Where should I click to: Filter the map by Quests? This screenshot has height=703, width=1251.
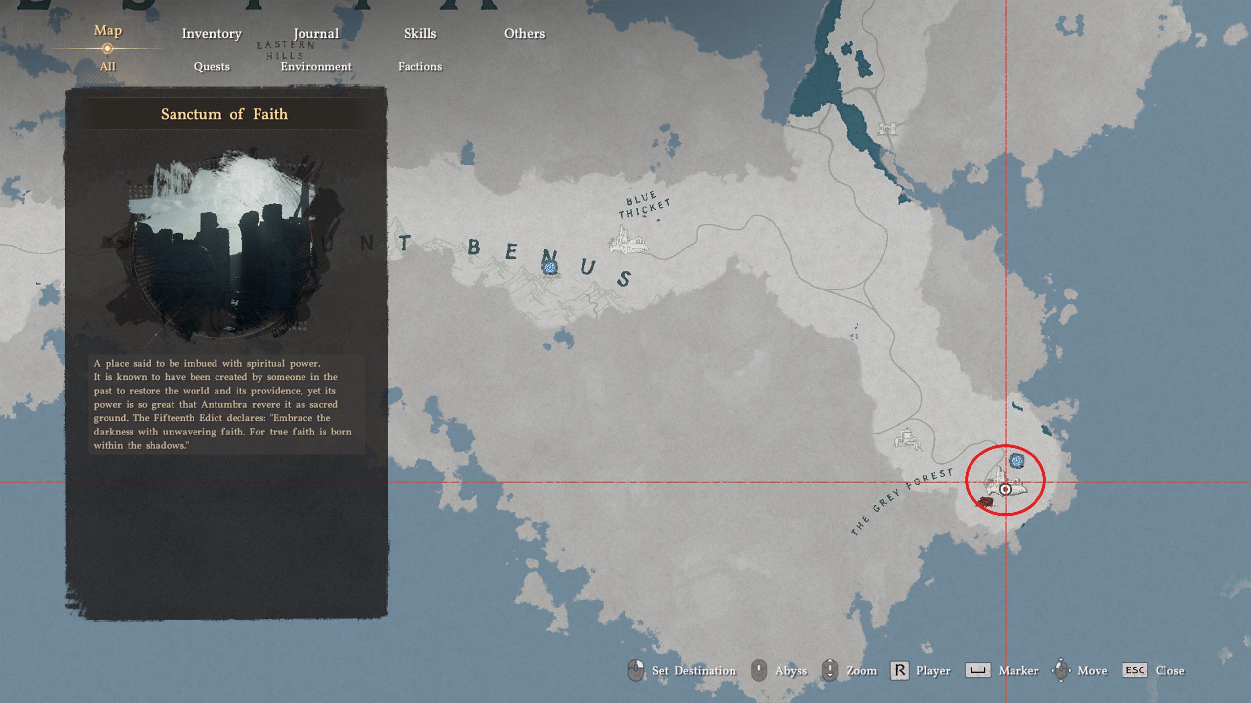pos(212,66)
